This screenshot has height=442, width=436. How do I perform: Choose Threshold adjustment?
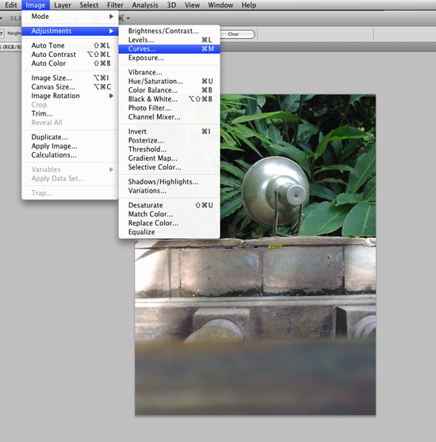click(169, 150)
